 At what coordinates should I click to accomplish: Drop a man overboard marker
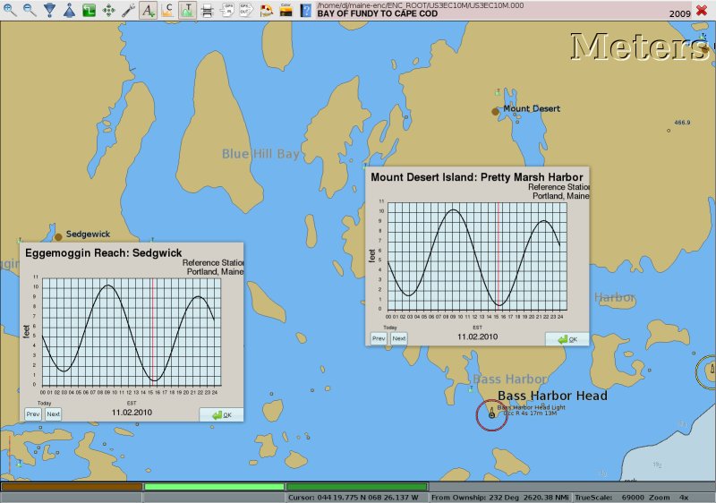(266, 11)
